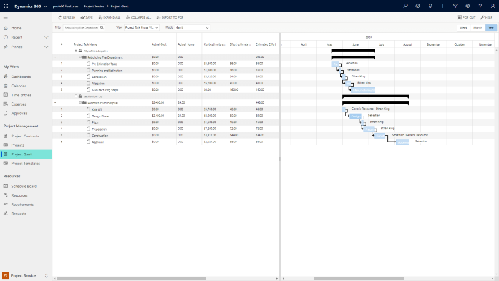Open the View dropdown Project Task Phase
Screen dimensions: 499x281
click(x=142, y=27)
